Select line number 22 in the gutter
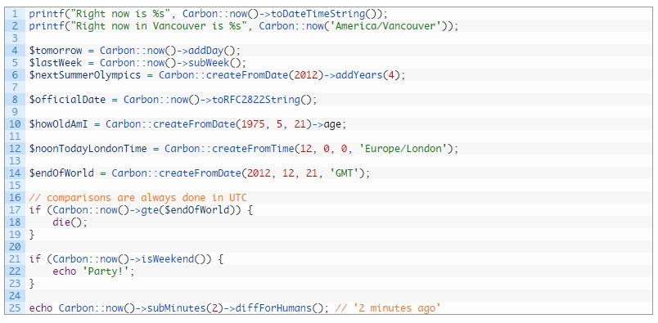 [14, 271]
